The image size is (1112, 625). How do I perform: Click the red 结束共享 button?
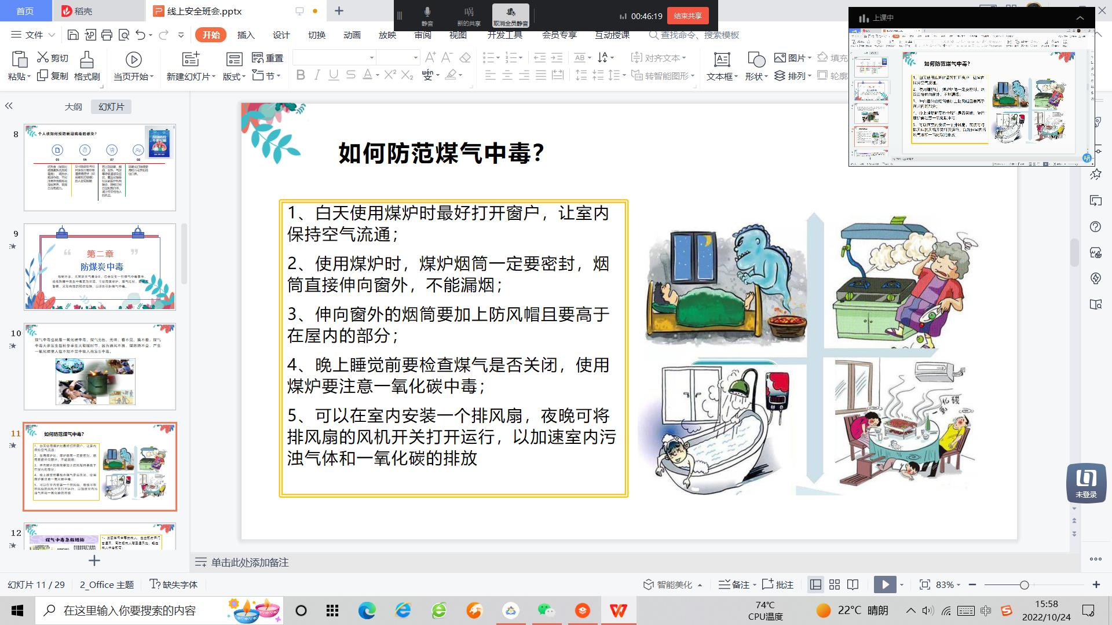(x=687, y=16)
